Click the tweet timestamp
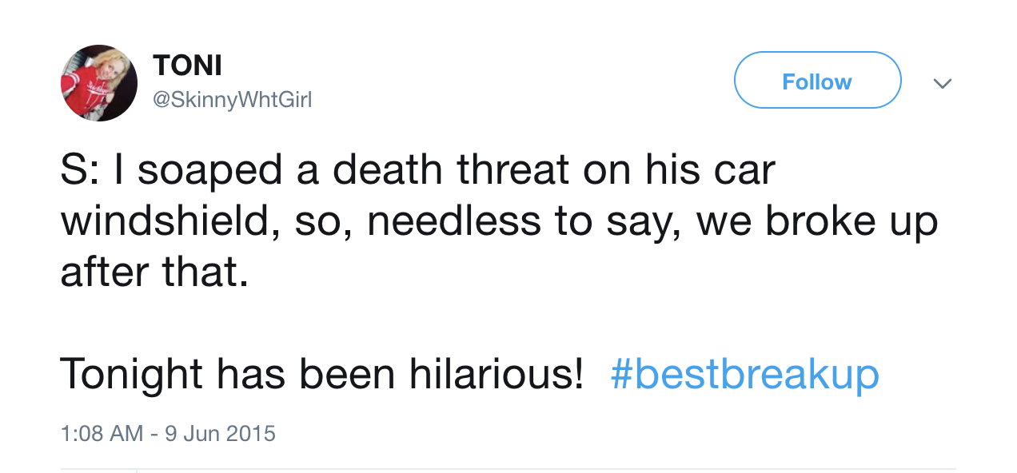Viewport: 1017px width, 473px height. (167, 433)
